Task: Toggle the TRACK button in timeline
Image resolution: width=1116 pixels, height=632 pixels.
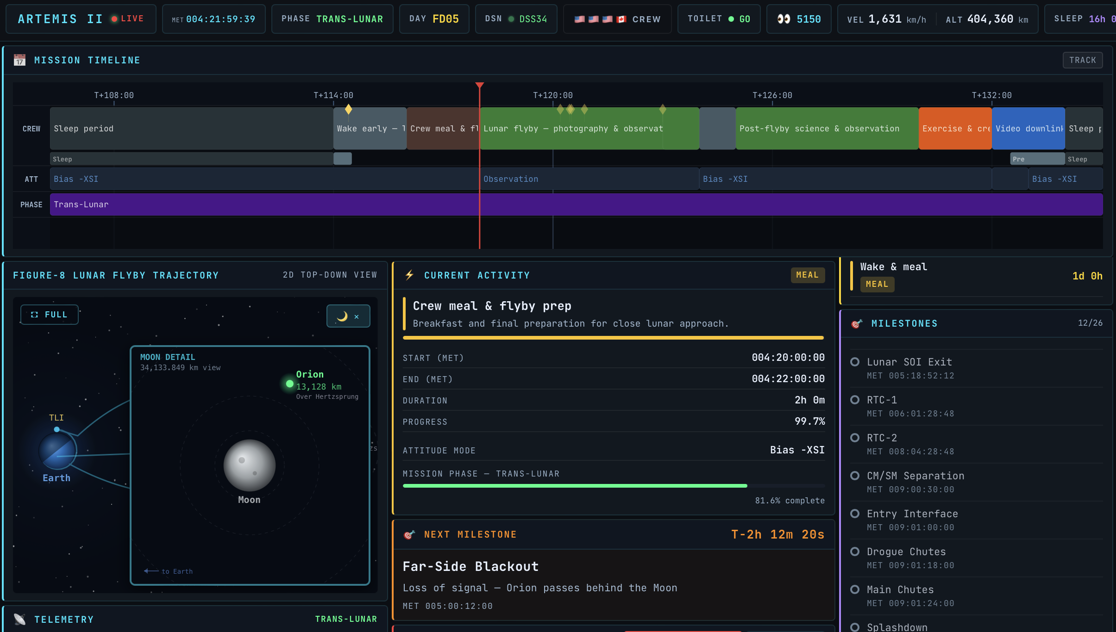Action: tap(1082, 60)
